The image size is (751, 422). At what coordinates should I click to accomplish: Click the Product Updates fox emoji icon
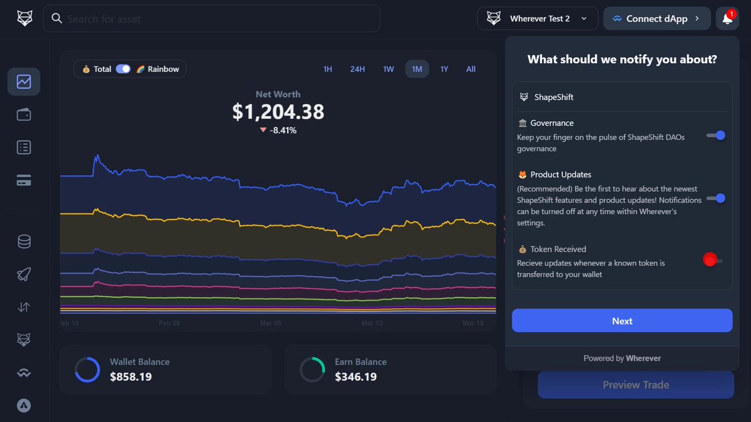[523, 174]
